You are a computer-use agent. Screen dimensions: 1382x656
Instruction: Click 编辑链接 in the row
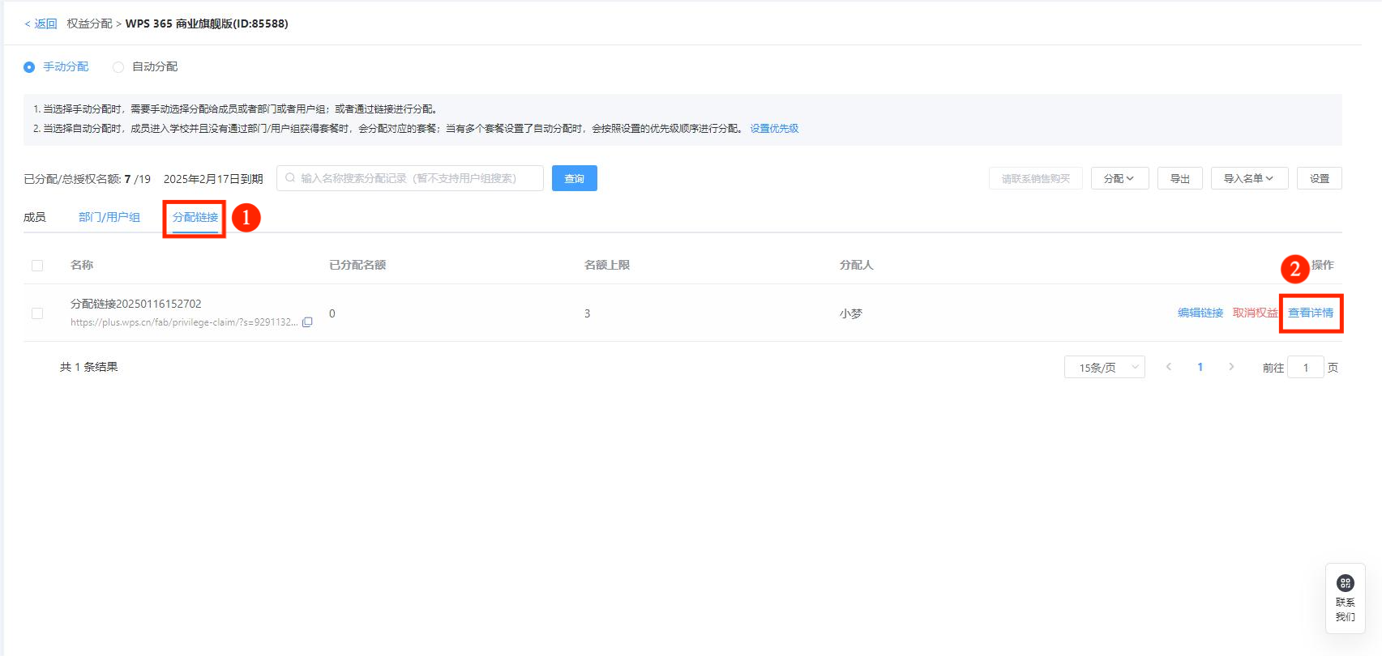[x=1200, y=313]
